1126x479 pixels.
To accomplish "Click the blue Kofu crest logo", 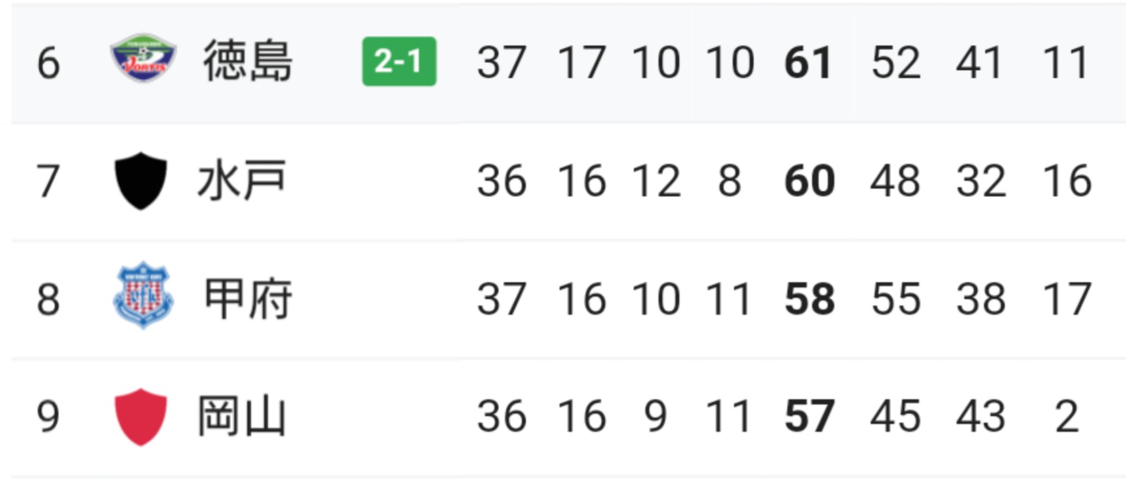I will 142,296.
